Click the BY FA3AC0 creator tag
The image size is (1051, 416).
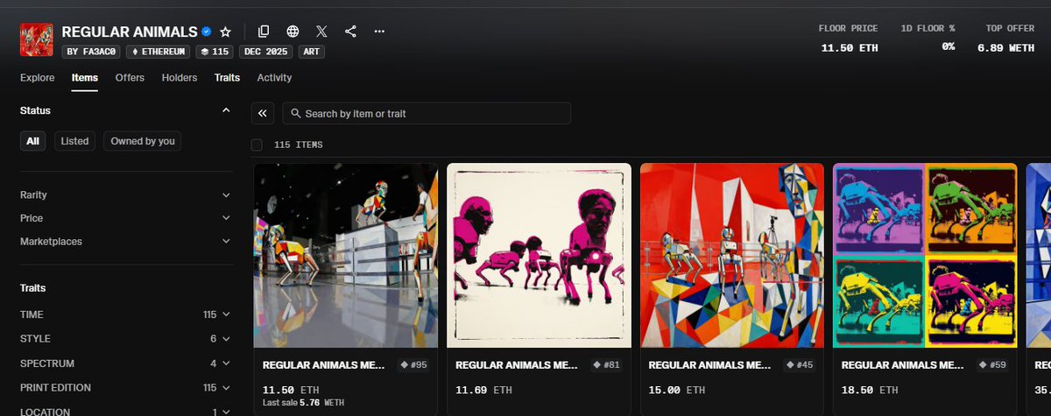click(x=92, y=52)
